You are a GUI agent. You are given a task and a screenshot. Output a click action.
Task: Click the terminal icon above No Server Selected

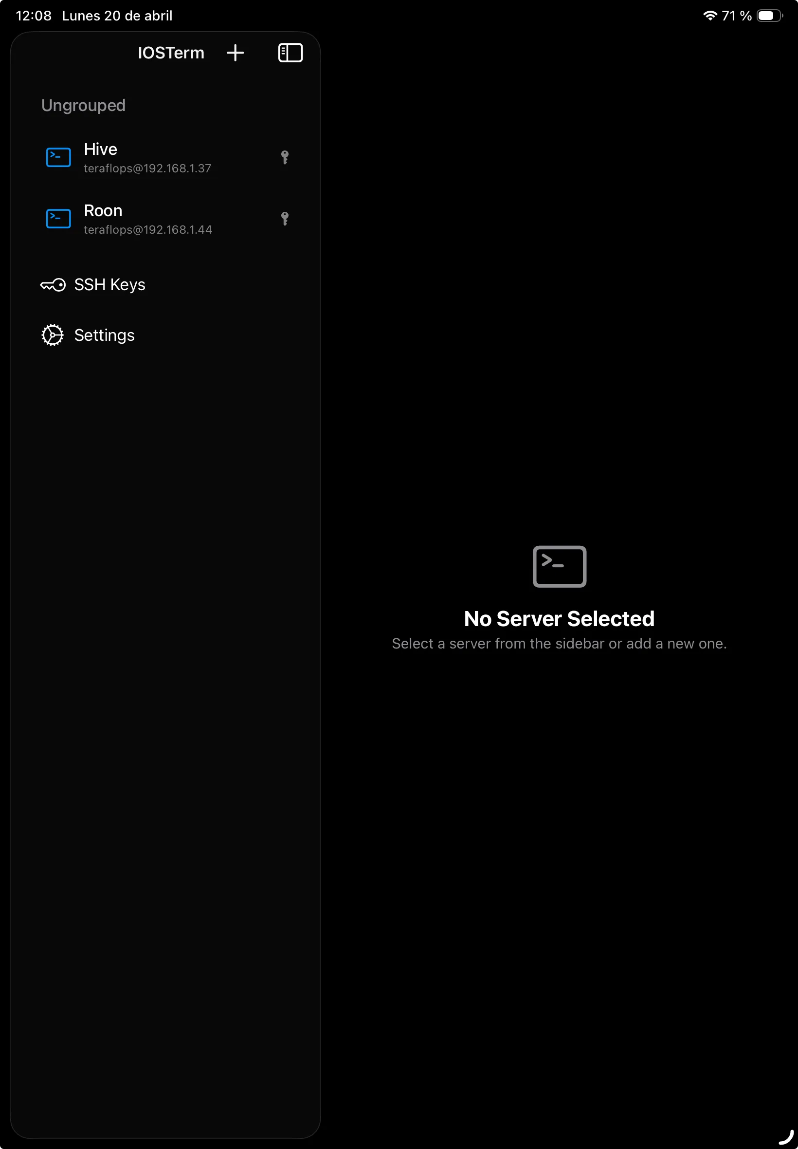pos(559,566)
